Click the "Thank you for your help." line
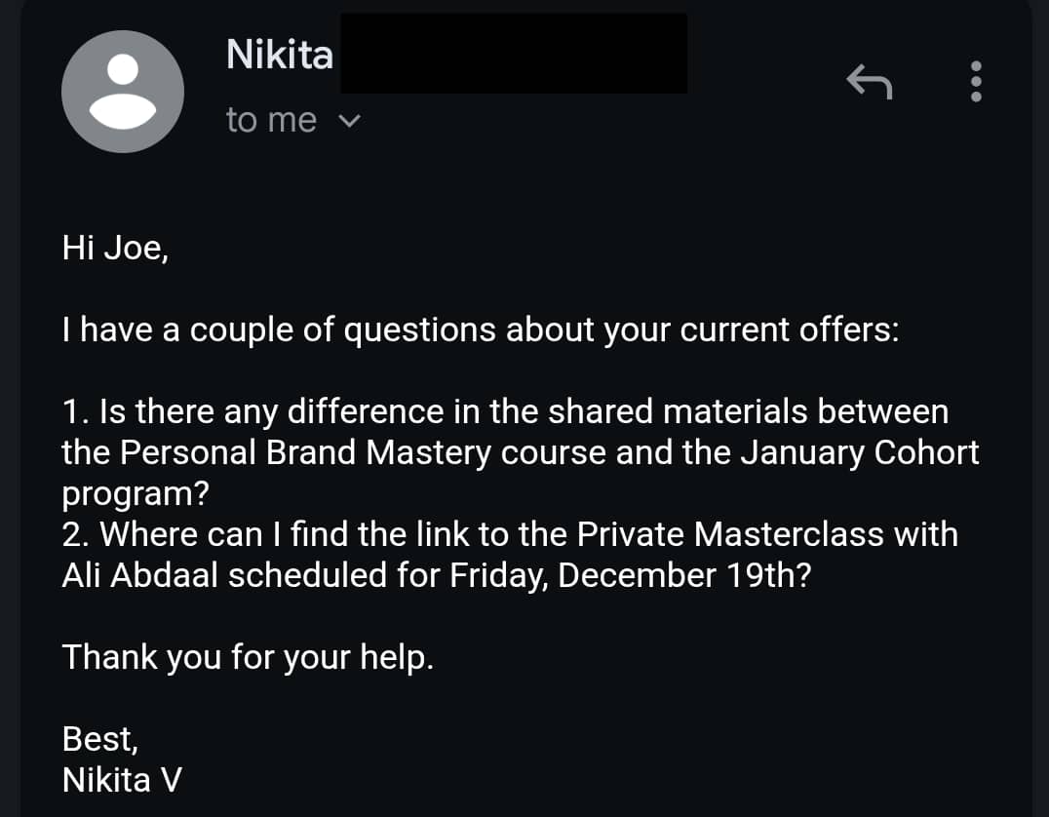 pyautogui.click(x=248, y=657)
